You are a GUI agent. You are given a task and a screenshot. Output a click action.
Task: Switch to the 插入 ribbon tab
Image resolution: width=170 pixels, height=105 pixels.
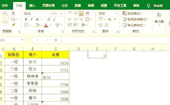point(32,6)
